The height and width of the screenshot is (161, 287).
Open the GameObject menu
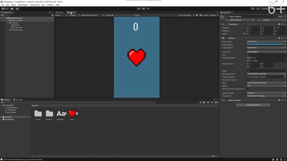23,5
